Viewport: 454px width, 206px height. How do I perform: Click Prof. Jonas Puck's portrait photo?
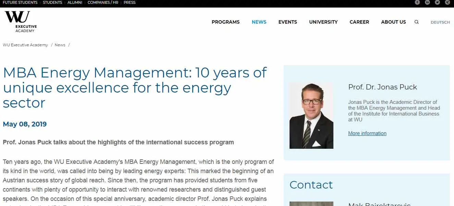pyautogui.click(x=311, y=115)
